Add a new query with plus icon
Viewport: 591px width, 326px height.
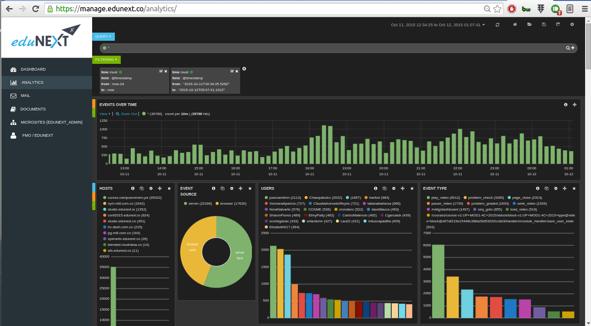573,48
